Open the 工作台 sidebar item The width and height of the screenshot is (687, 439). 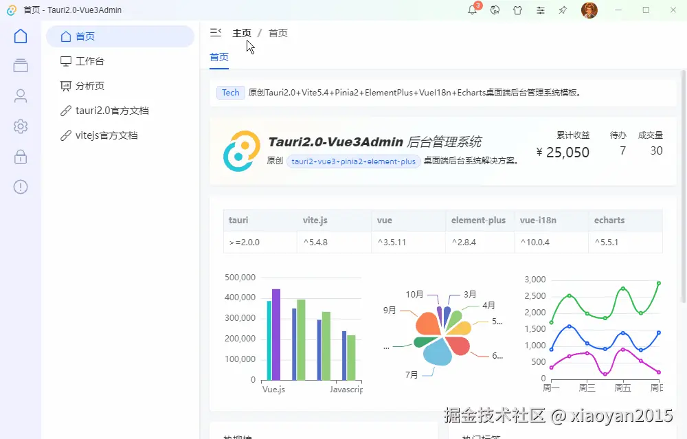coord(120,61)
